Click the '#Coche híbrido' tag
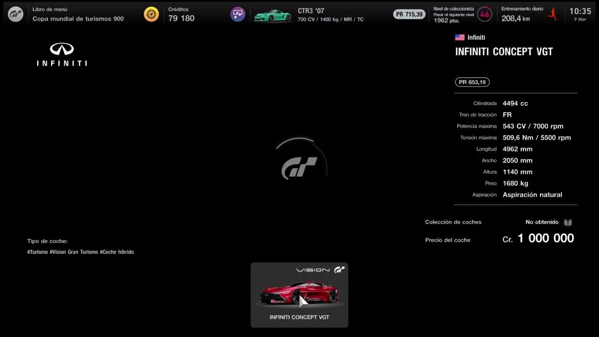The width and height of the screenshot is (599, 337). coord(117,252)
